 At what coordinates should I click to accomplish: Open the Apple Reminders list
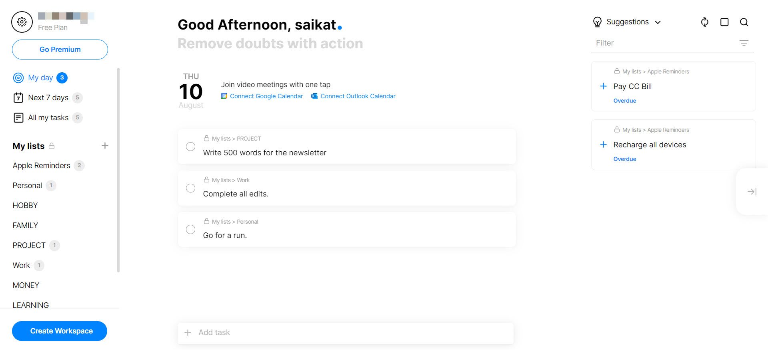pyautogui.click(x=42, y=166)
